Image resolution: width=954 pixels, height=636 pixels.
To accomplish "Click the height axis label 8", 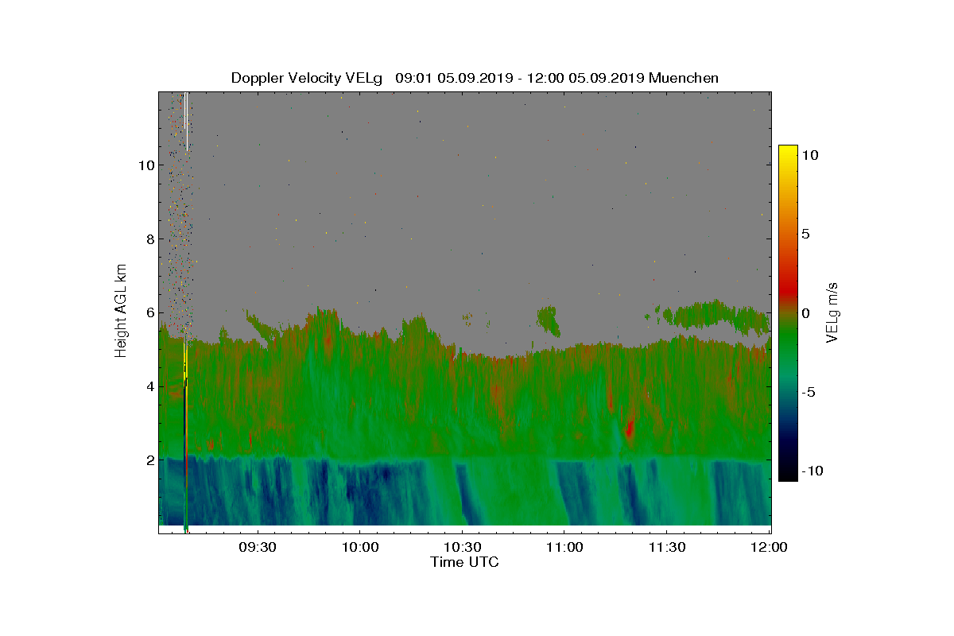I will pos(149,239).
